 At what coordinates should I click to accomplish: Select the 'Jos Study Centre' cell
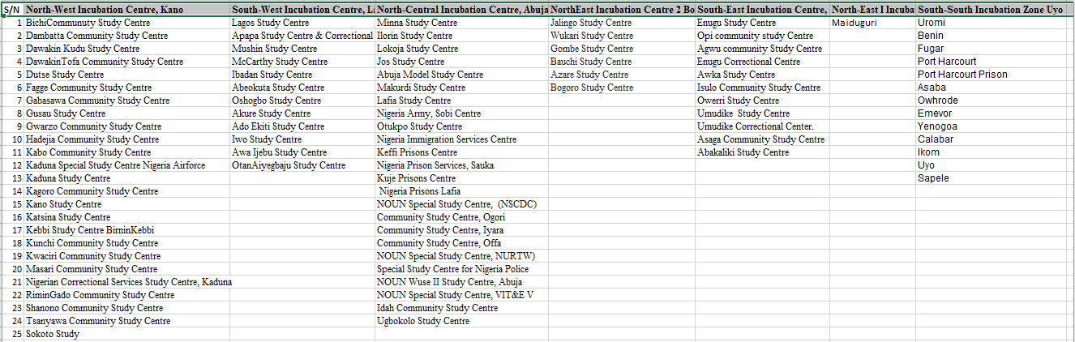point(461,62)
